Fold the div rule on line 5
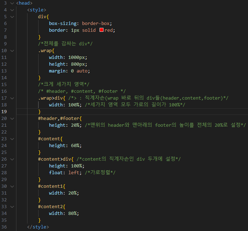 [x=12, y=17]
